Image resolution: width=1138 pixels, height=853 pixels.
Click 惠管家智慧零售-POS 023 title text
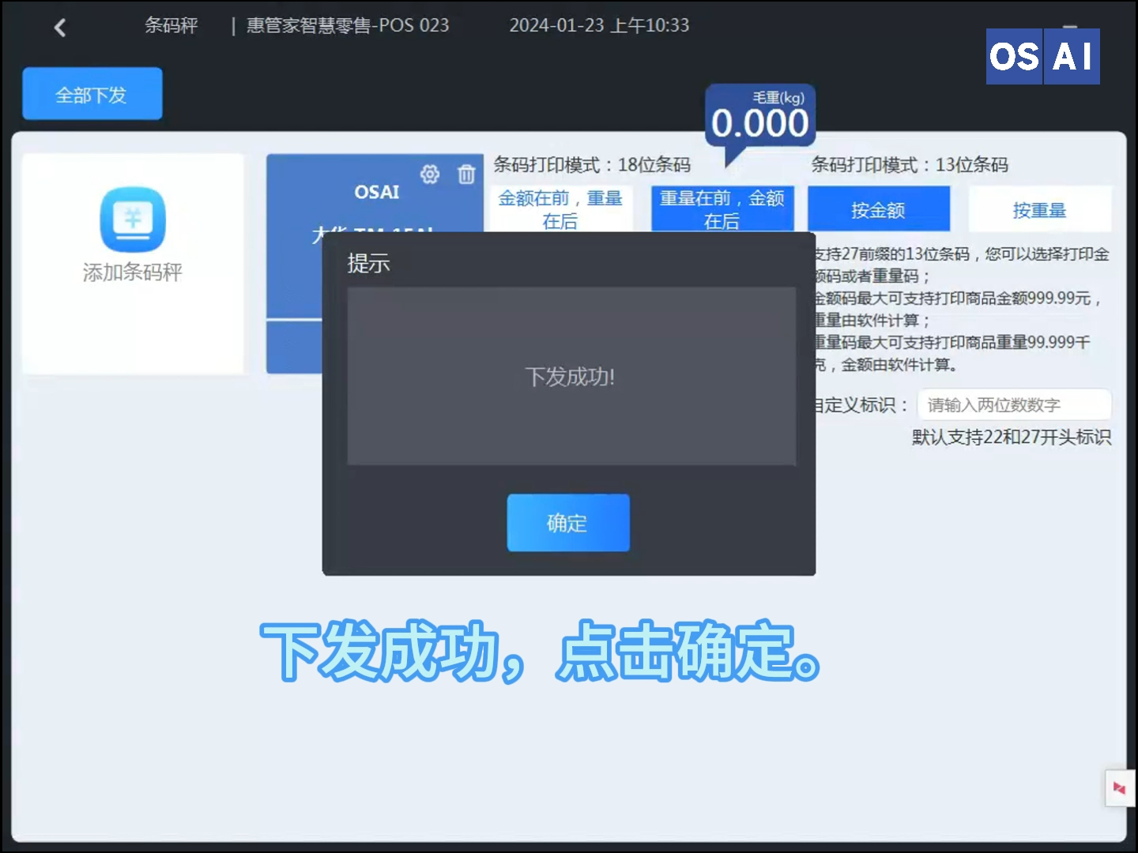click(x=348, y=25)
